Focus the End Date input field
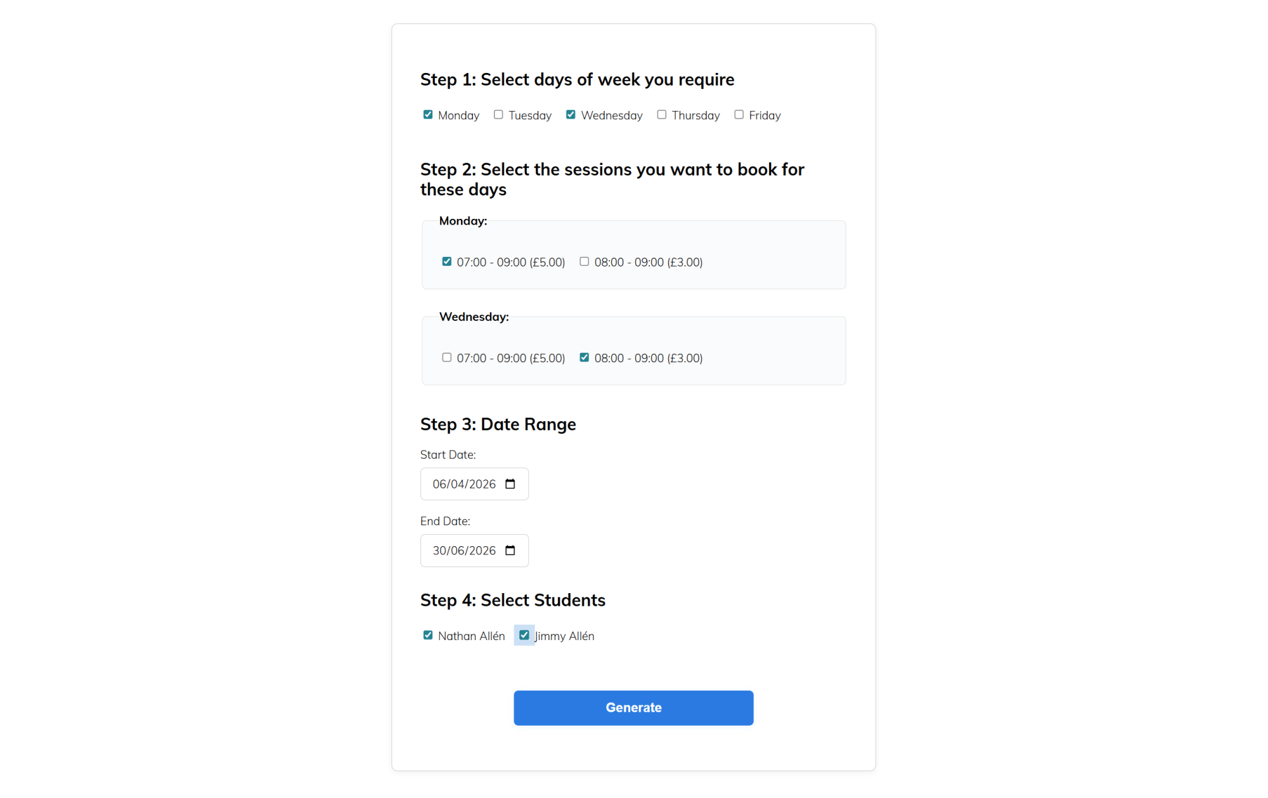This screenshot has height=798, width=1268. [x=463, y=551]
